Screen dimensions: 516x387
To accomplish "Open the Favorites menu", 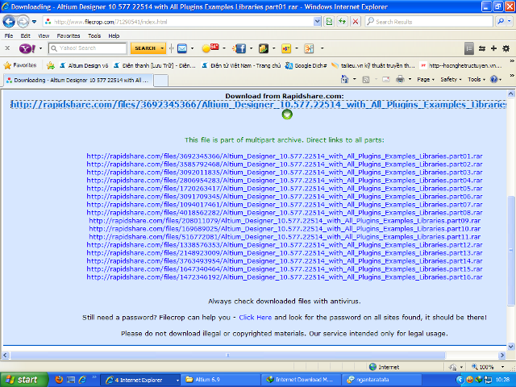I will coord(69,35).
